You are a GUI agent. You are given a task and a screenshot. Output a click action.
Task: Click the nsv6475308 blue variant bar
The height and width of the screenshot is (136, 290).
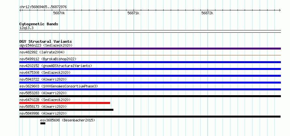pyautogui.click(x=150, y=76)
